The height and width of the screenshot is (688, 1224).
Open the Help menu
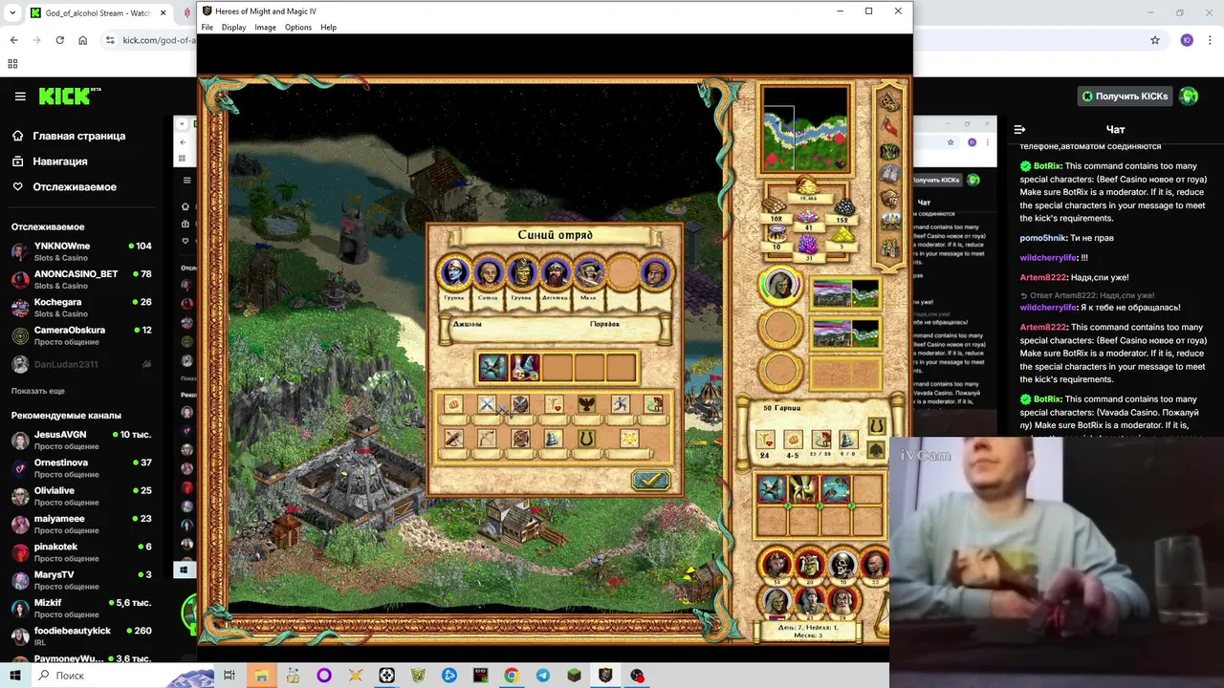coord(328,27)
